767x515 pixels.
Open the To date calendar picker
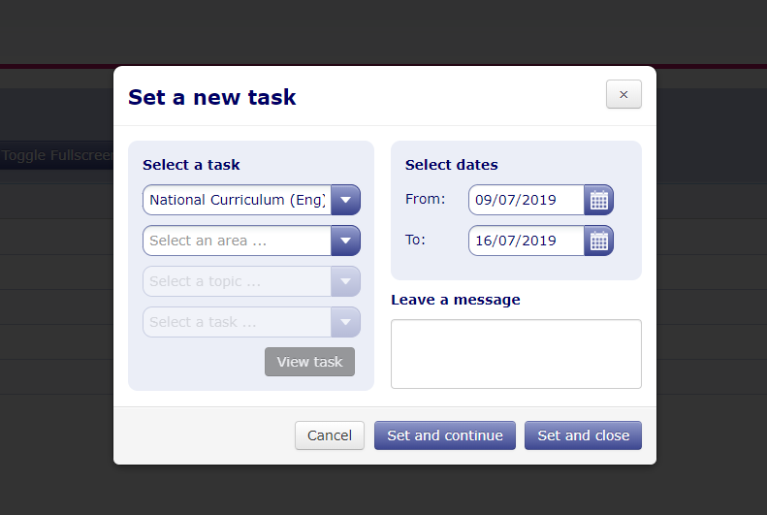click(598, 241)
